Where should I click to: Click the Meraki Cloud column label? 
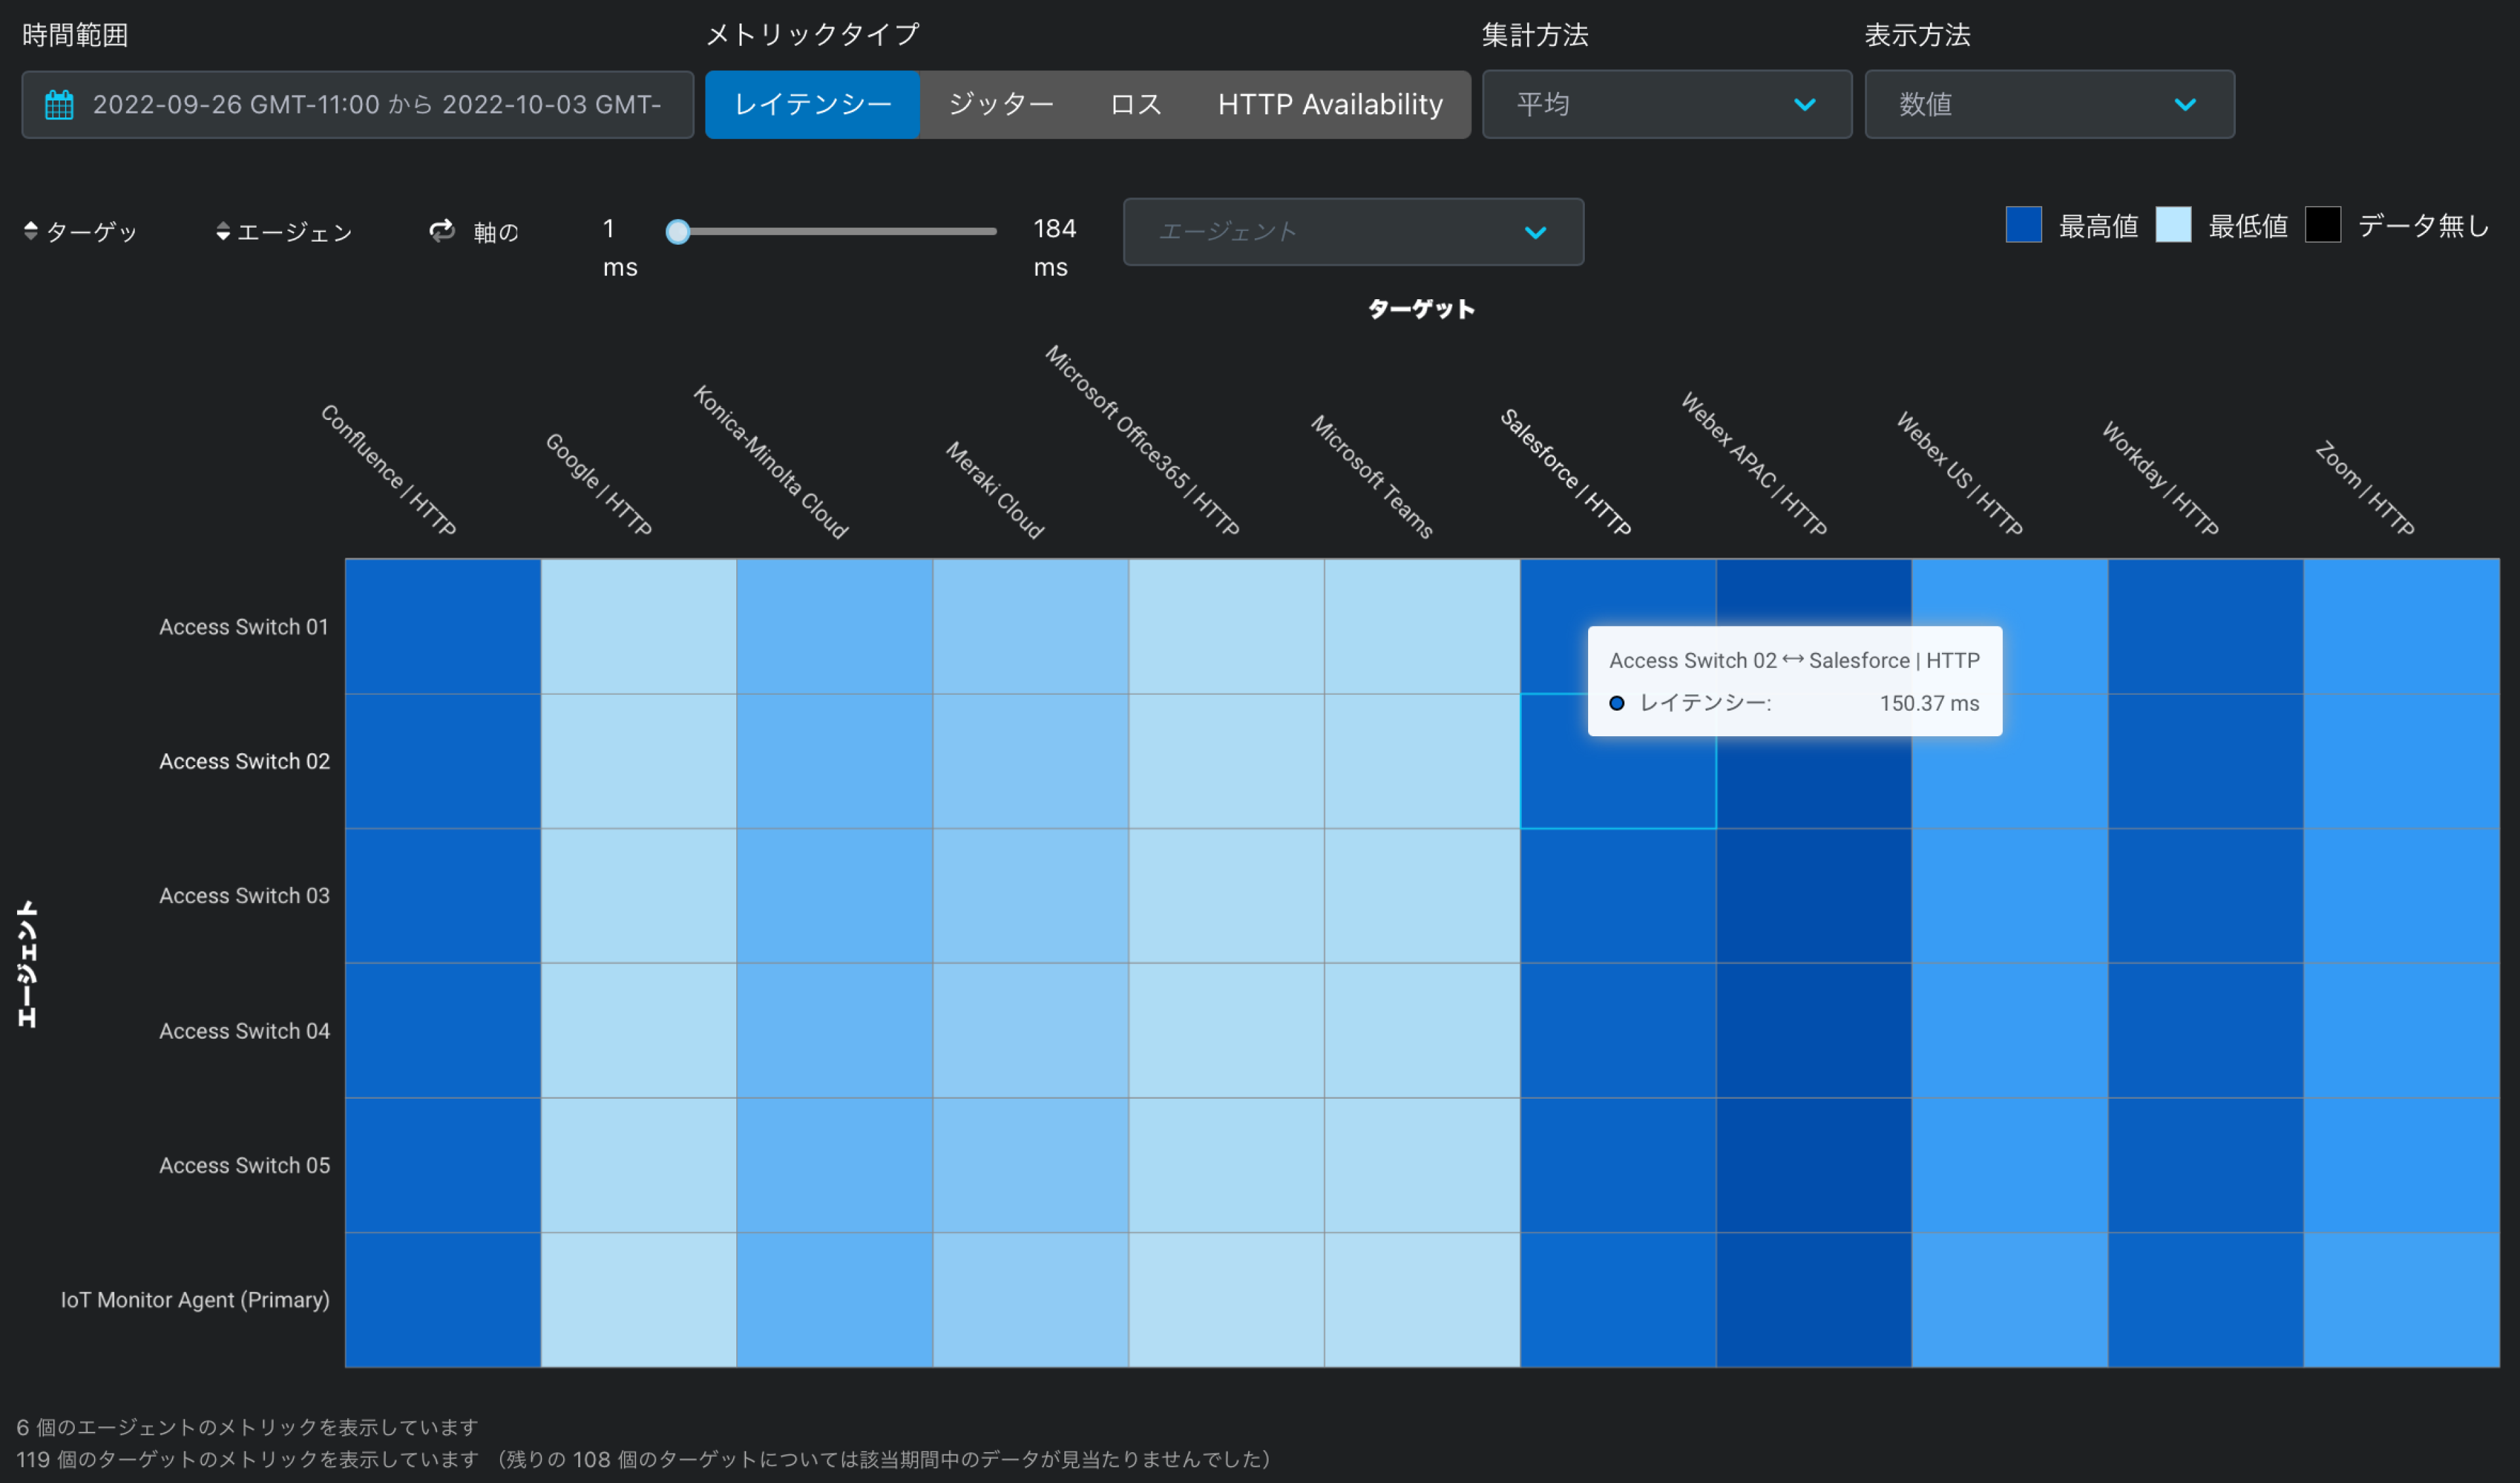pyautogui.click(x=995, y=489)
